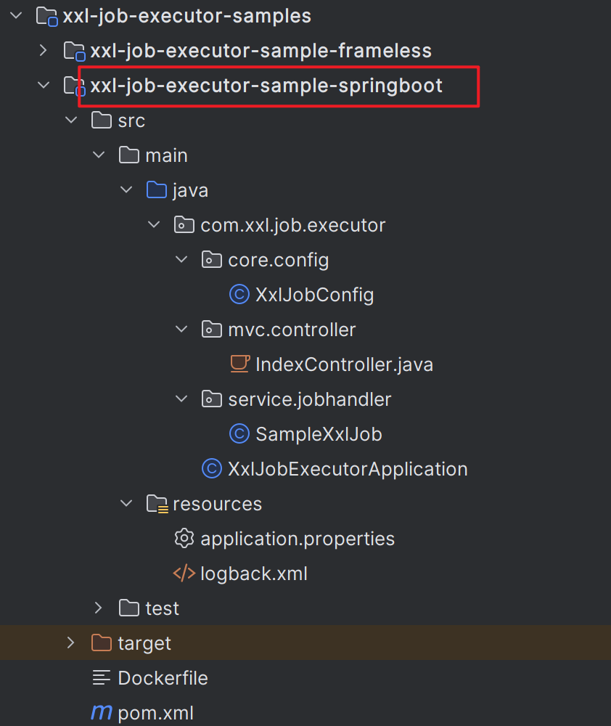
Task: Click the application.properties gear icon
Action: (184, 539)
